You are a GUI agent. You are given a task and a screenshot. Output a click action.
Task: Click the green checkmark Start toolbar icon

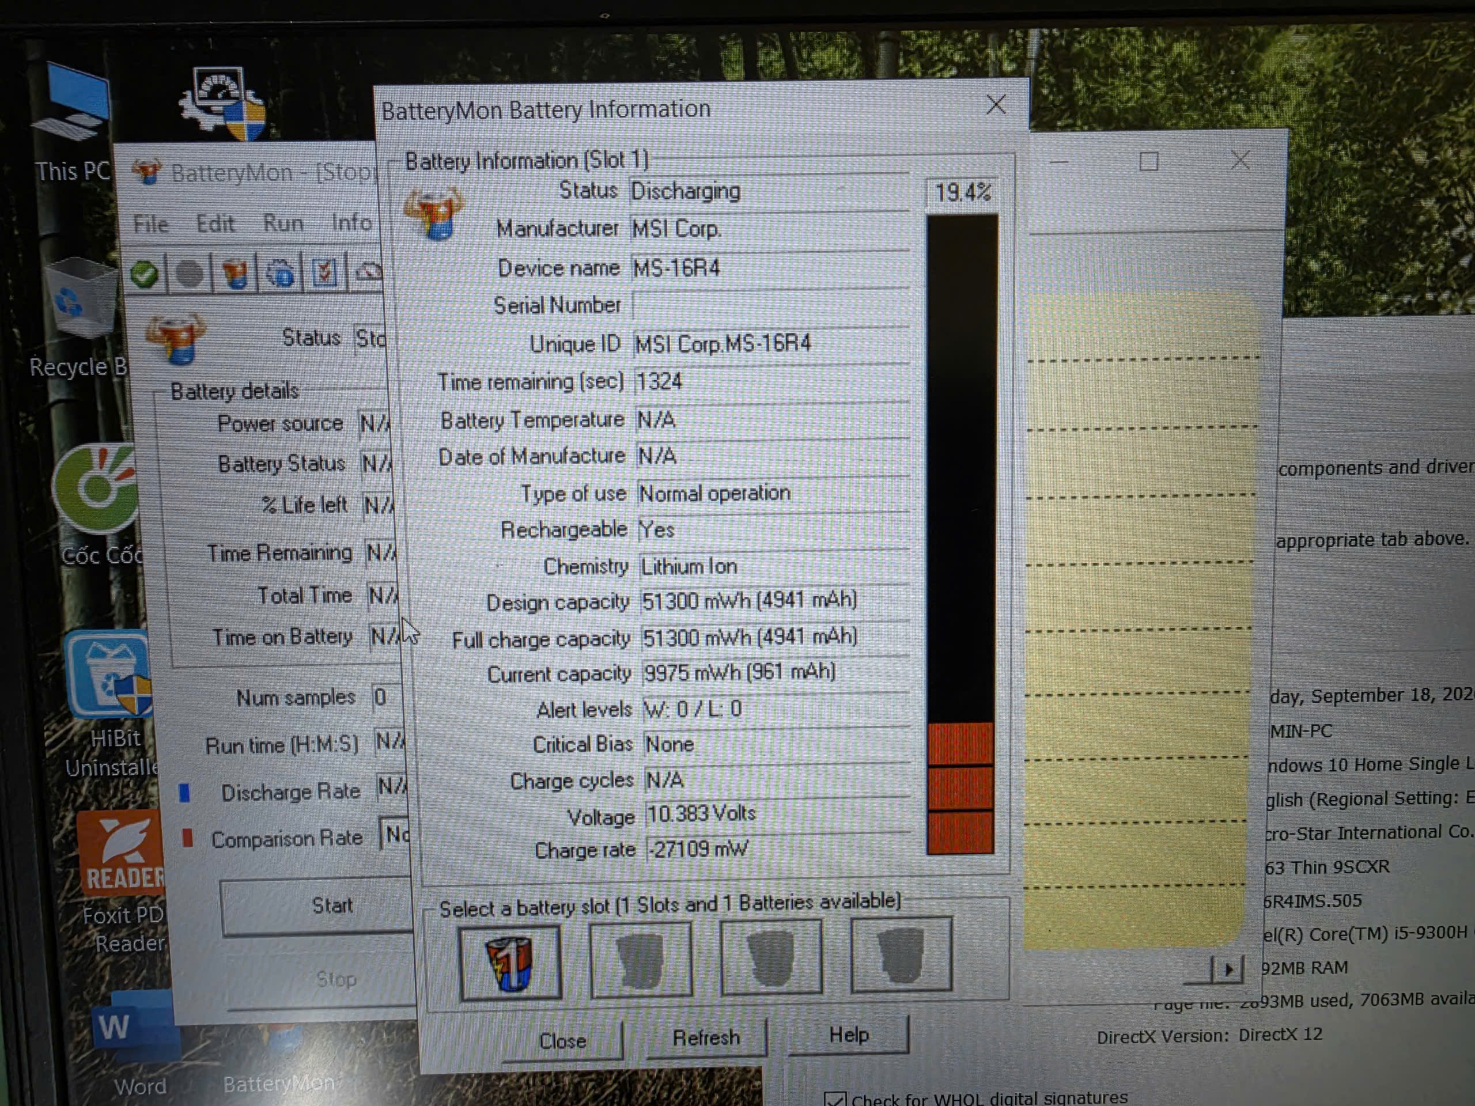click(144, 274)
